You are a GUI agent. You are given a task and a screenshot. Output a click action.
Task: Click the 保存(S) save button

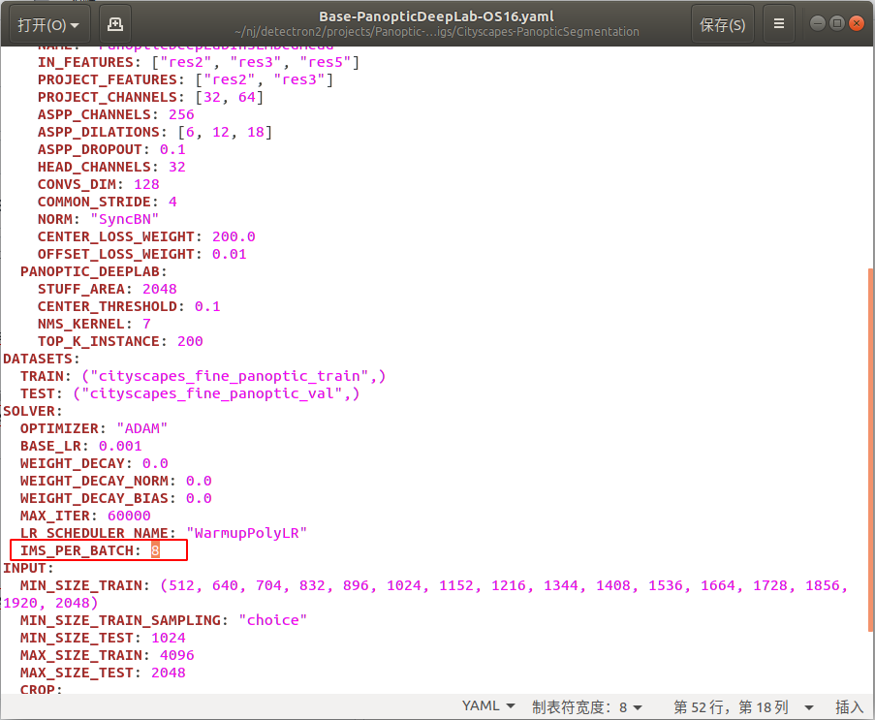(x=722, y=23)
